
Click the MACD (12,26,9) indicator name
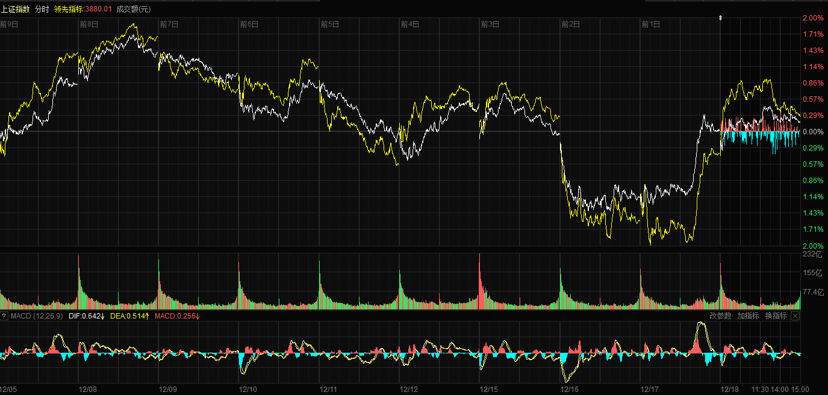37,316
